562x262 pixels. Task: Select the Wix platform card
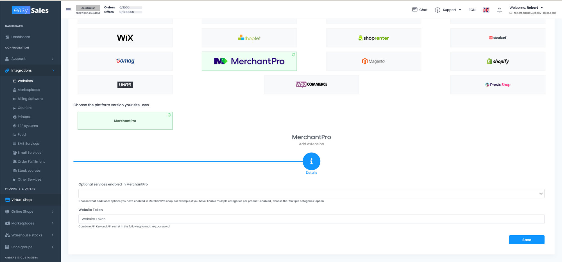[x=125, y=38]
